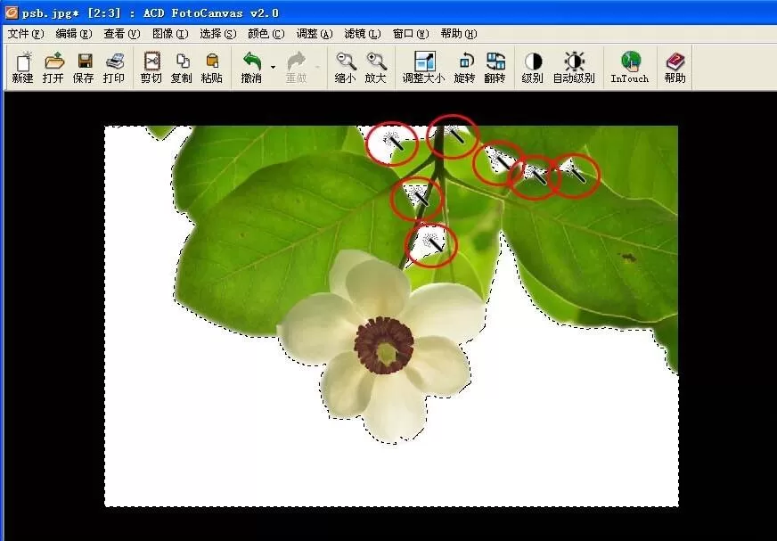Adjust levels with the 级别 icon
This screenshot has width=777, height=541.
coord(533,68)
